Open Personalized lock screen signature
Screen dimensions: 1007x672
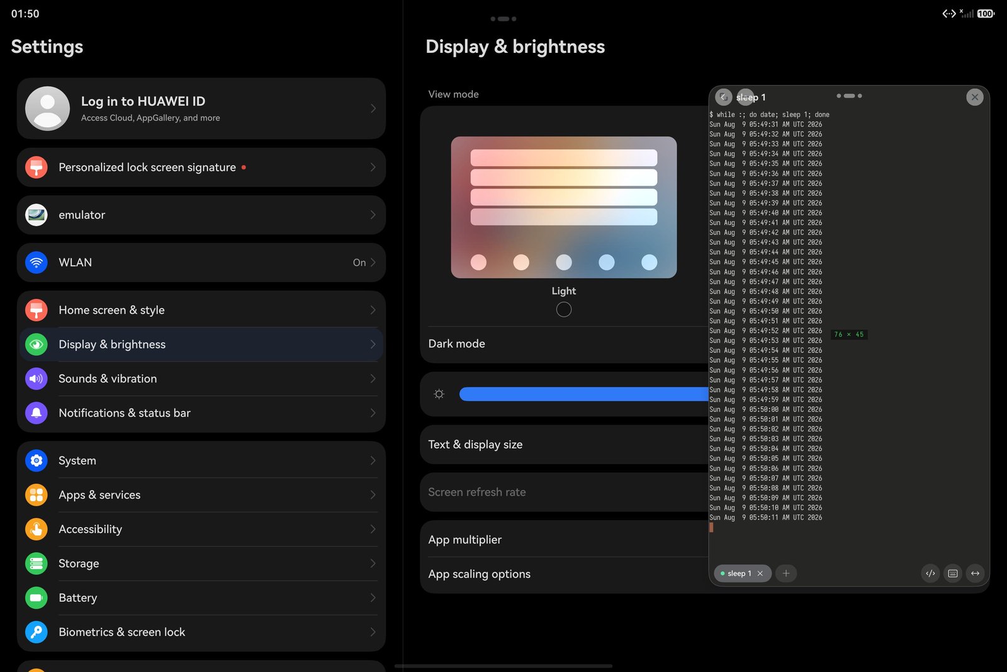click(201, 168)
